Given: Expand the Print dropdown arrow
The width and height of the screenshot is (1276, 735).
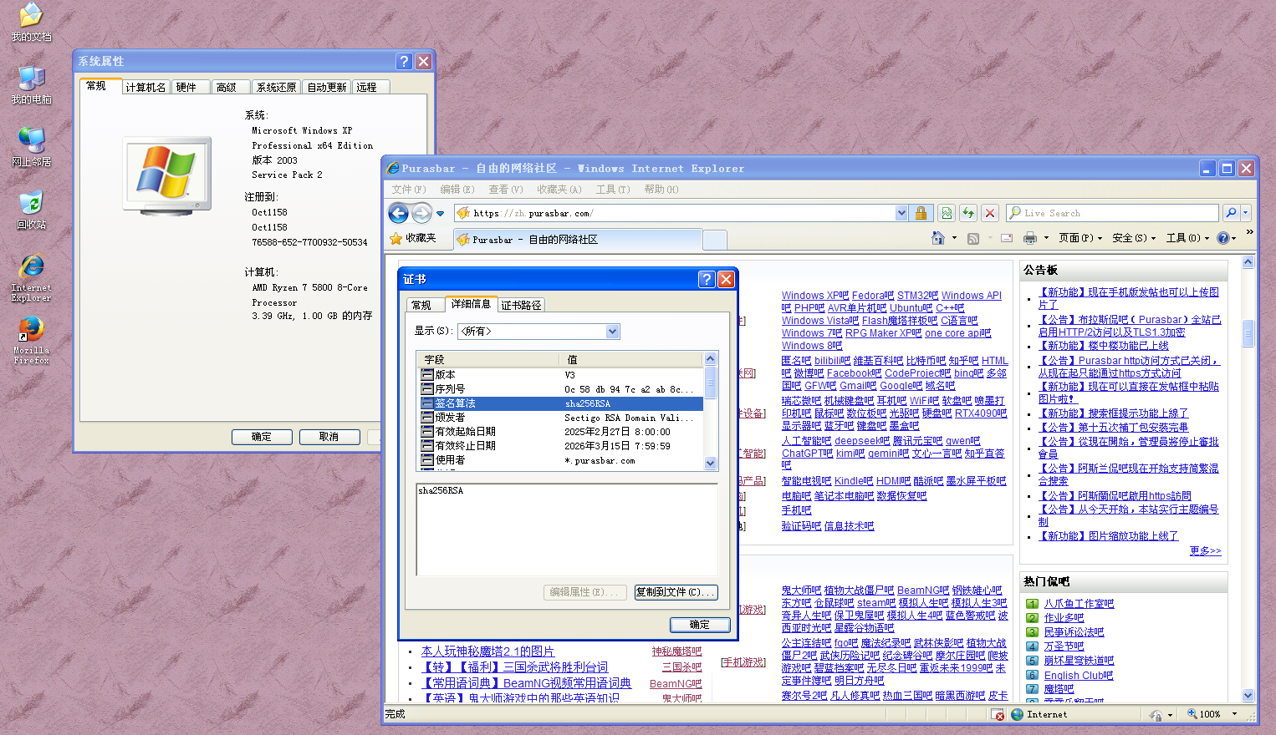Looking at the screenshot, I should (1046, 238).
